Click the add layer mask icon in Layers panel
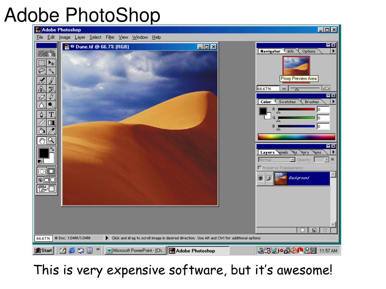The image size is (386, 289). [x=303, y=230]
